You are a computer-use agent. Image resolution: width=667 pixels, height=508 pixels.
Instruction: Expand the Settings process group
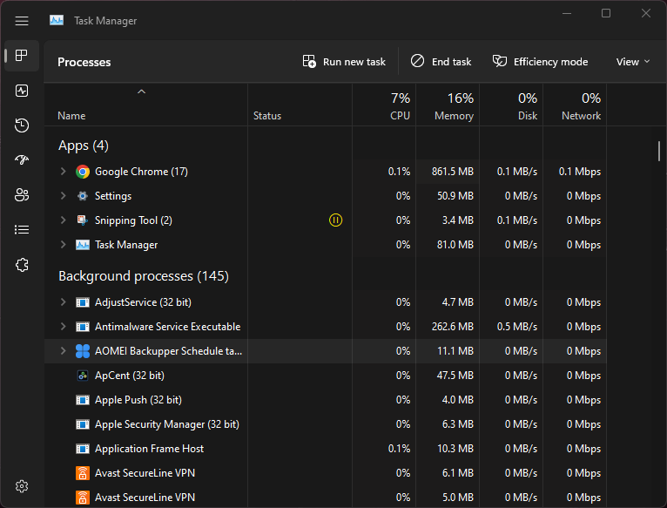63,195
